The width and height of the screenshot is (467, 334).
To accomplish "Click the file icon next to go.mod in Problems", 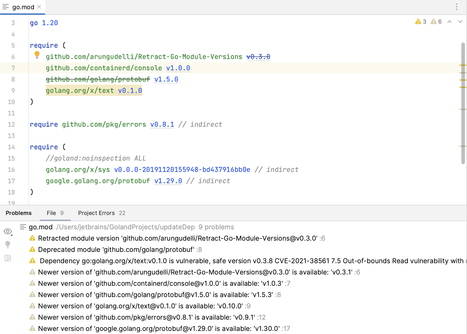I will (x=23, y=227).
